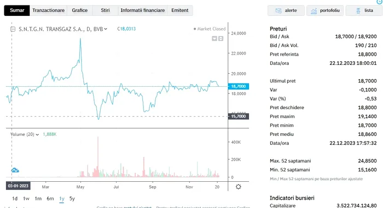Click the portofoliu chart icon
Image resolution: width=383 pixels, height=208 pixels.
[314, 11]
